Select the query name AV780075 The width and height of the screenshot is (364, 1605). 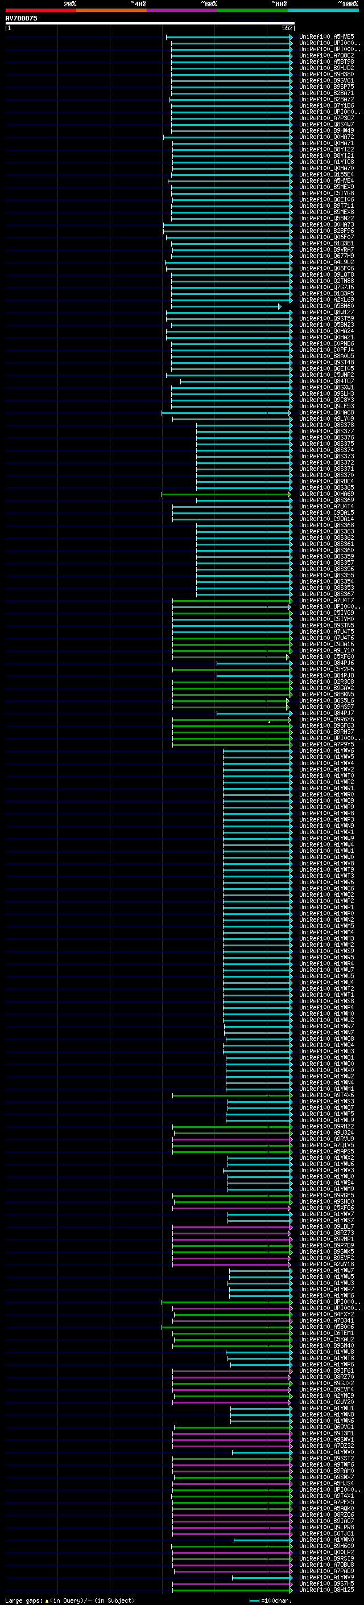(21, 18)
